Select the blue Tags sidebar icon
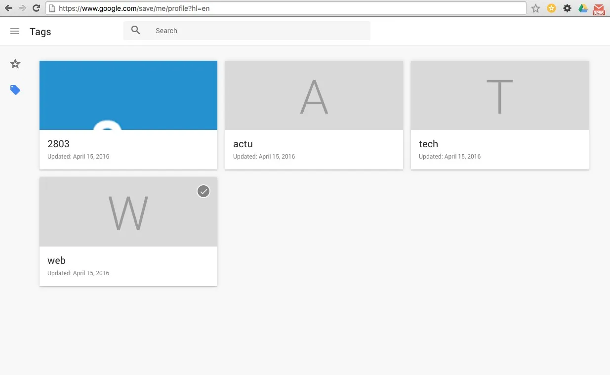This screenshot has height=375, width=610. coord(15,90)
